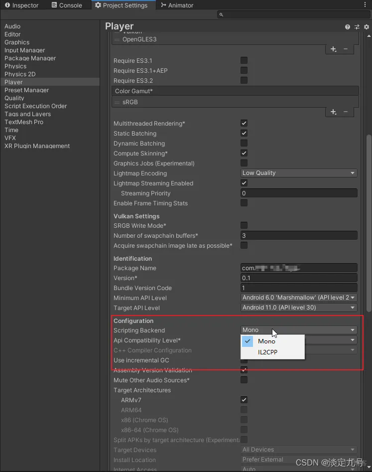Click the three-dot panel options menu
Image resolution: width=372 pixels, height=472 pixels.
[365, 4]
